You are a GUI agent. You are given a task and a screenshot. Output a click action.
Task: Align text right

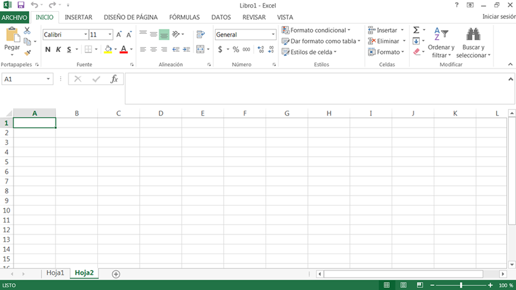[x=164, y=49]
